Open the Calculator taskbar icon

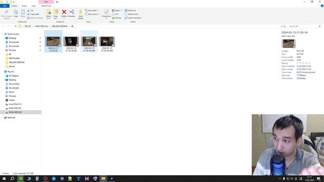click(37, 178)
